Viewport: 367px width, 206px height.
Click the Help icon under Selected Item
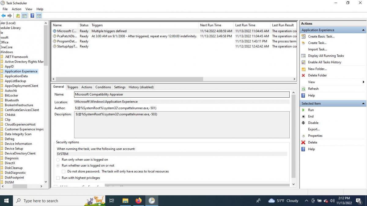tap(303, 149)
